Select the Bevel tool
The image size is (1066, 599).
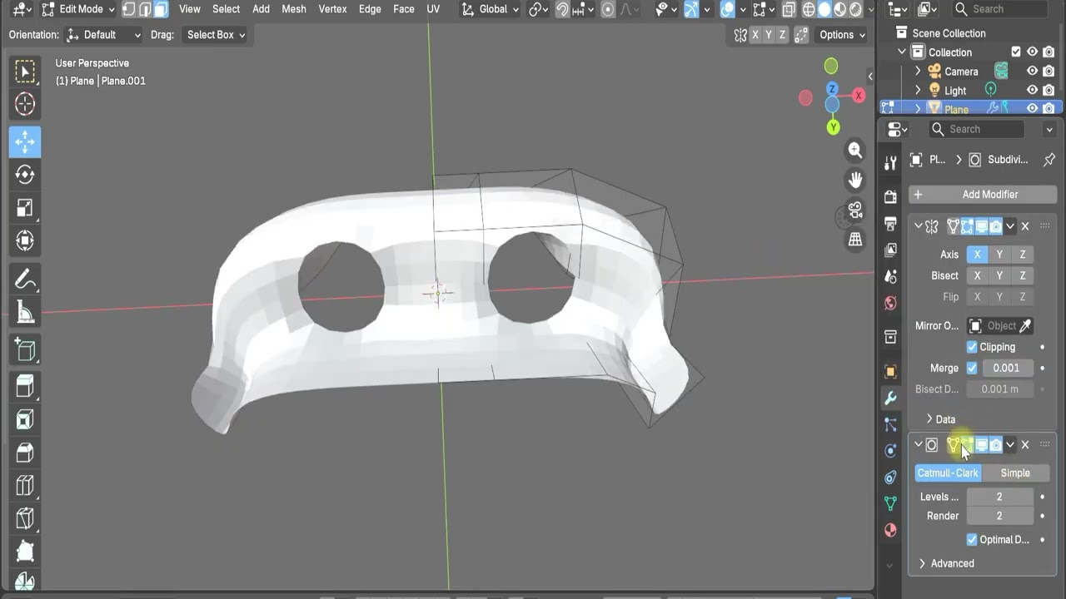tap(25, 452)
